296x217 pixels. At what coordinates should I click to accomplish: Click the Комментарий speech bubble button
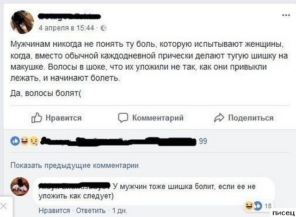tap(151, 118)
